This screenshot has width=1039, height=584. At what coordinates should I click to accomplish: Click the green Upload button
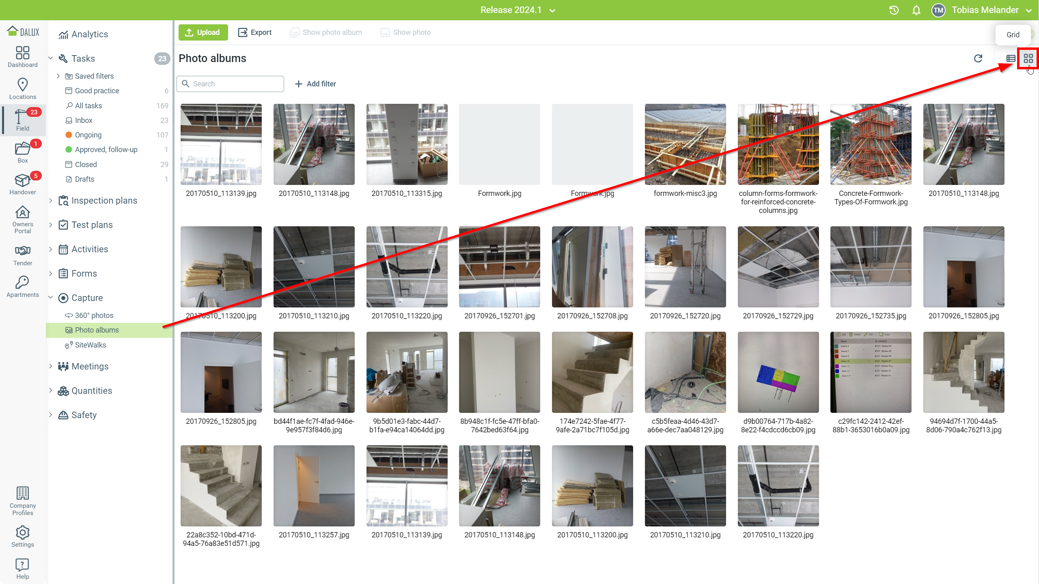coord(203,32)
